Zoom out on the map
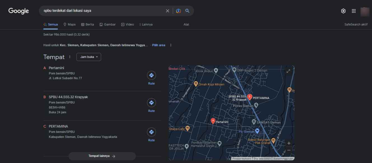 coord(289,150)
